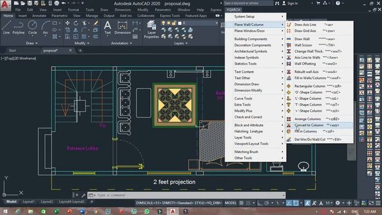Switch to the Annotate ribbon tab
Image resolution: width=382 pixels, height=215 pixels.
point(39,16)
